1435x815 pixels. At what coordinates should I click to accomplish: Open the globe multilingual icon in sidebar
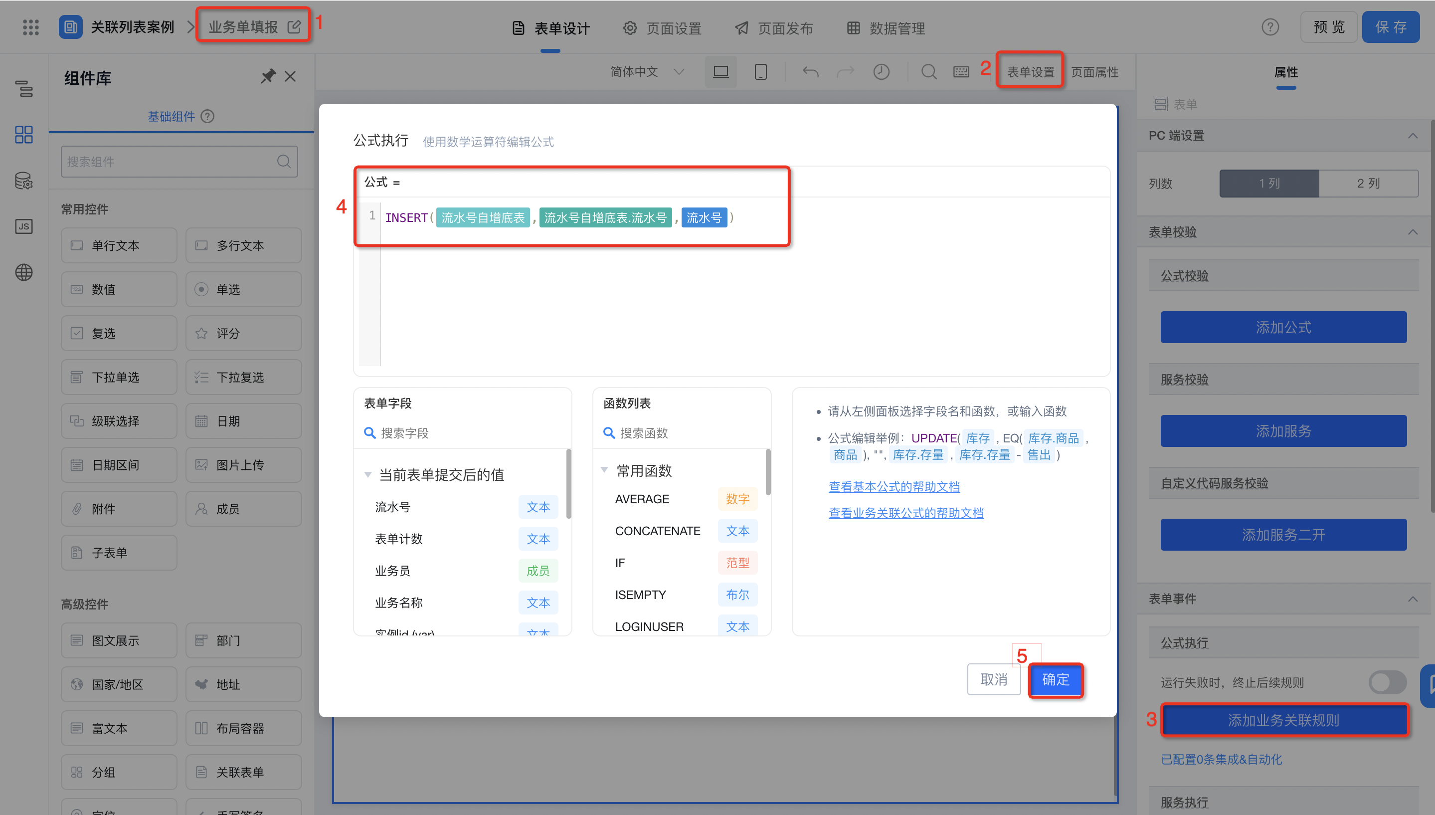pos(23,273)
